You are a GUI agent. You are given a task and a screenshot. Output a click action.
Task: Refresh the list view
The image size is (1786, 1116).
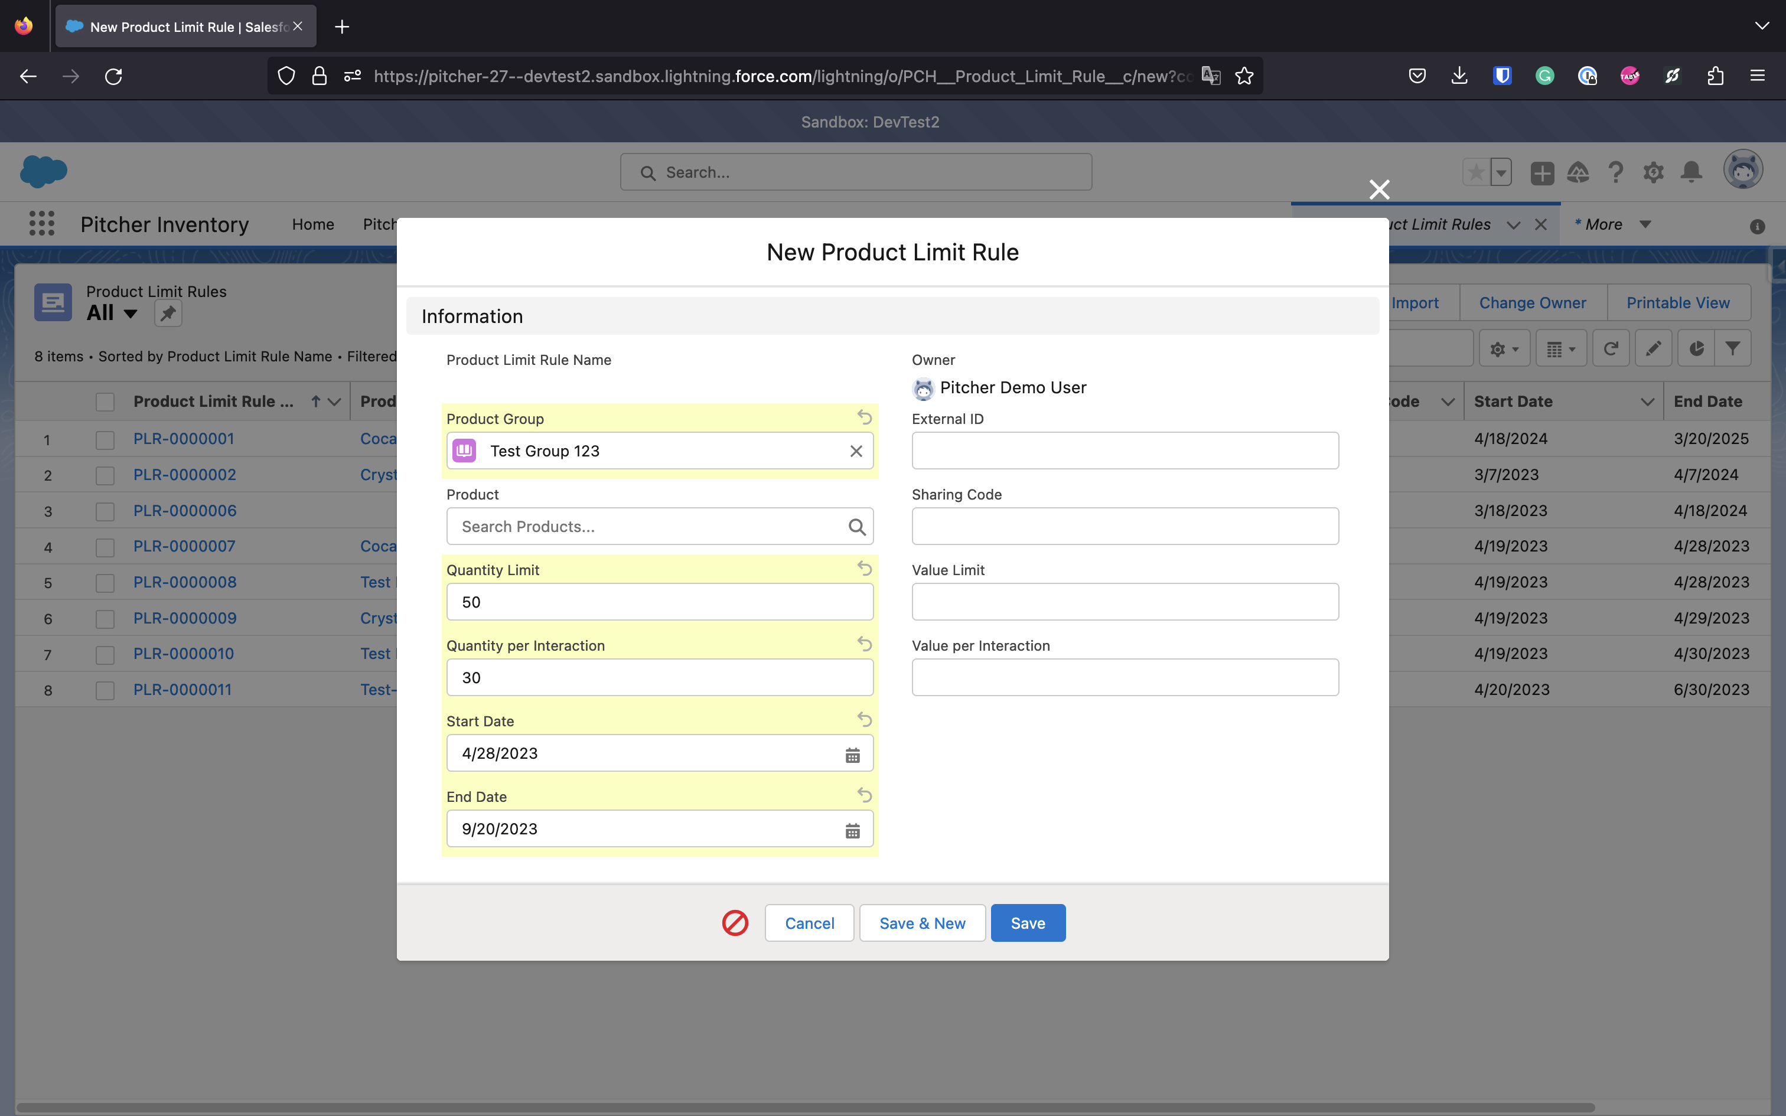pos(1611,348)
